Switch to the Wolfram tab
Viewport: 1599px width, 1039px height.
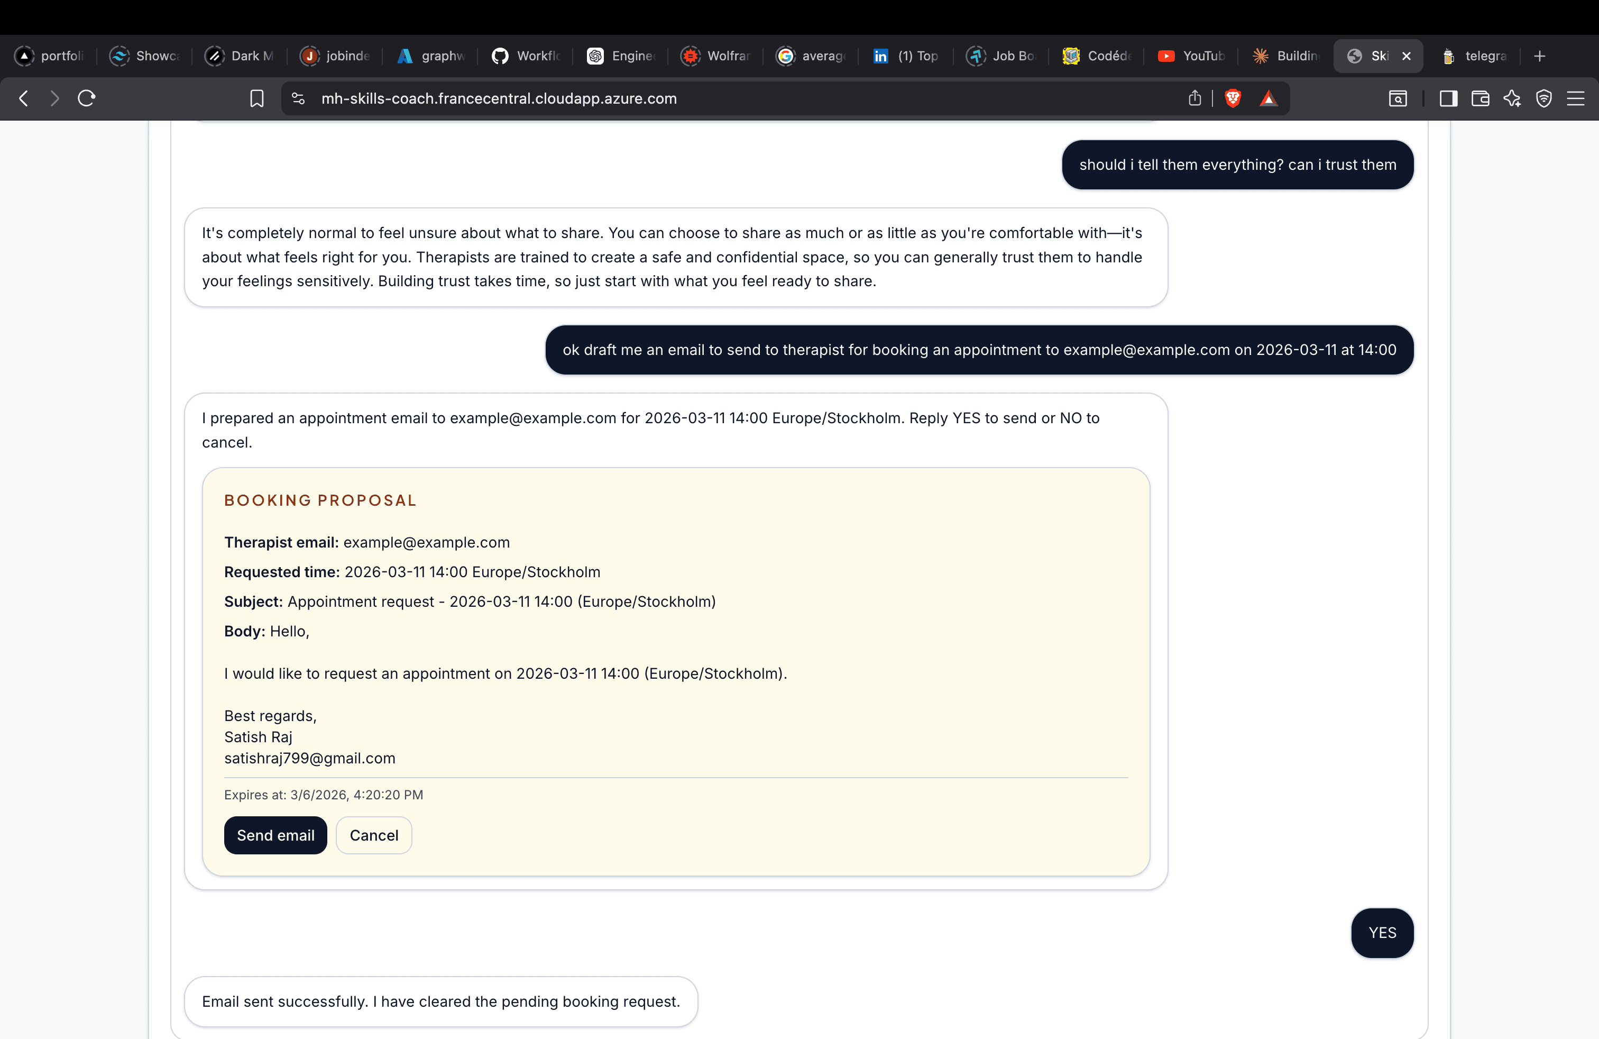tap(715, 56)
